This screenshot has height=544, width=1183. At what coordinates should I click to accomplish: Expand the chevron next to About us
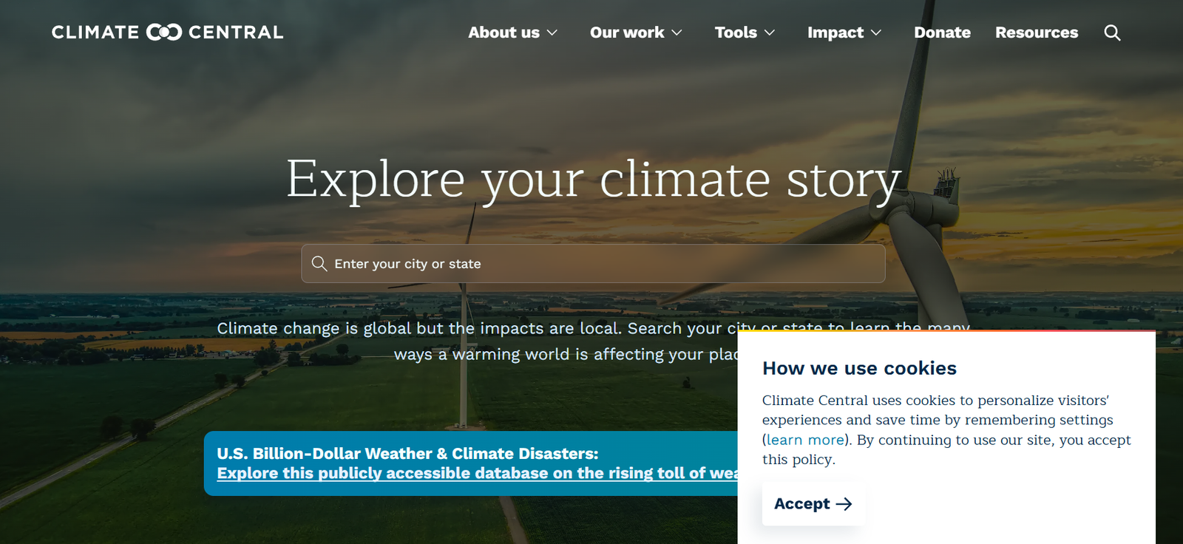pyautogui.click(x=552, y=33)
